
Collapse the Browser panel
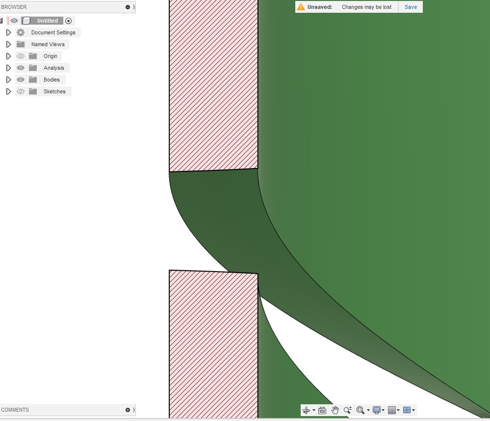(x=127, y=7)
